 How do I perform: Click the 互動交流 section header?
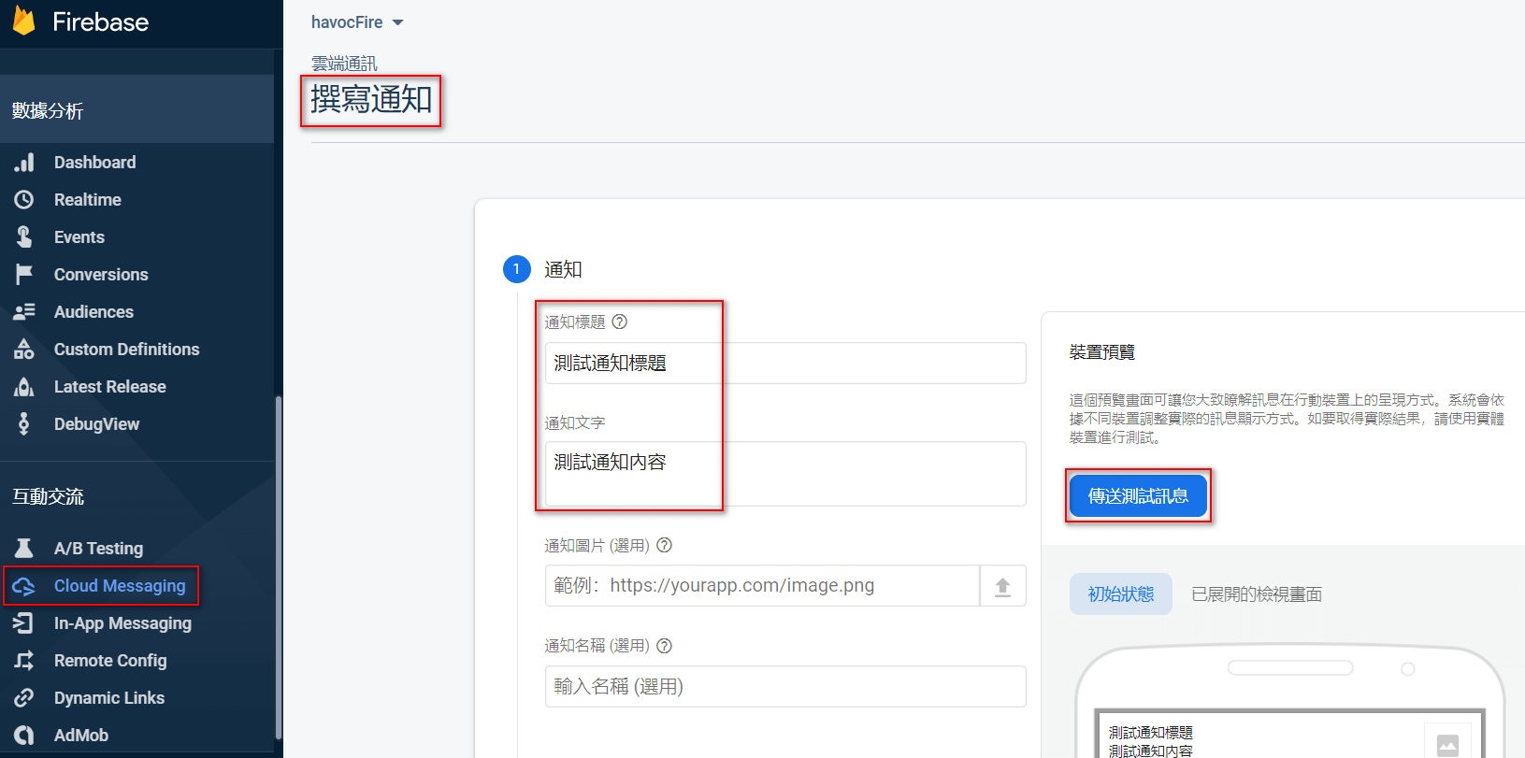(x=48, y=496)
